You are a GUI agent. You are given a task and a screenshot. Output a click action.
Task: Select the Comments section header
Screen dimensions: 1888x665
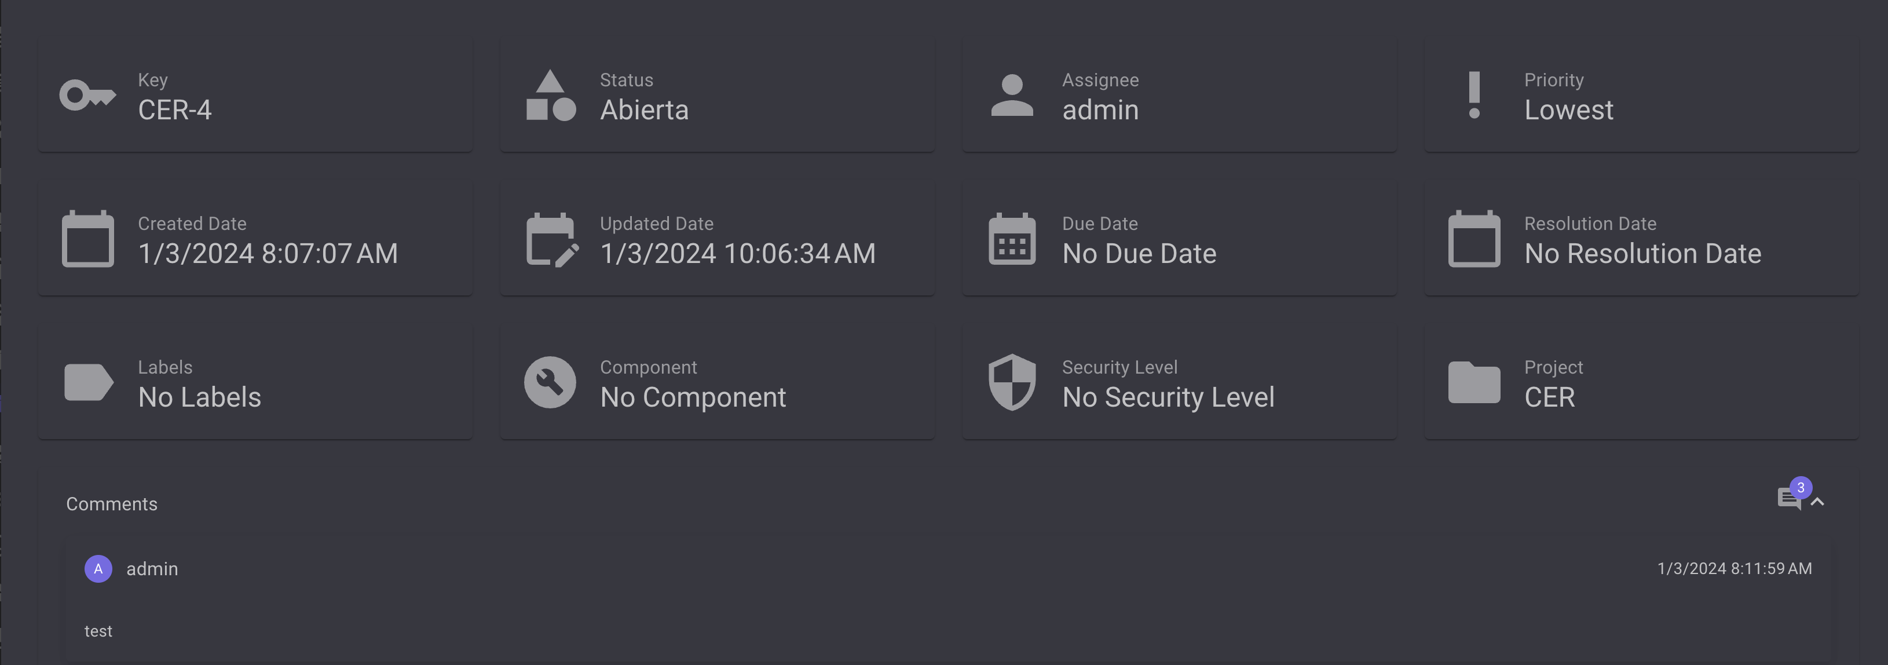pos(111,504)
